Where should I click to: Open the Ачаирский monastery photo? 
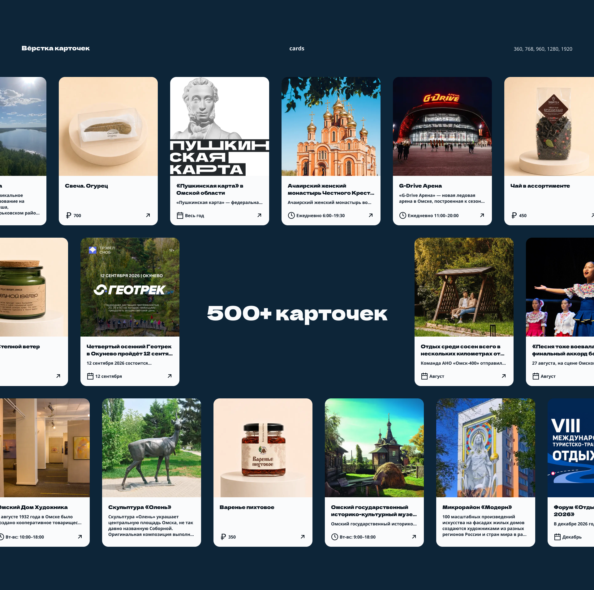pos(331,126)
